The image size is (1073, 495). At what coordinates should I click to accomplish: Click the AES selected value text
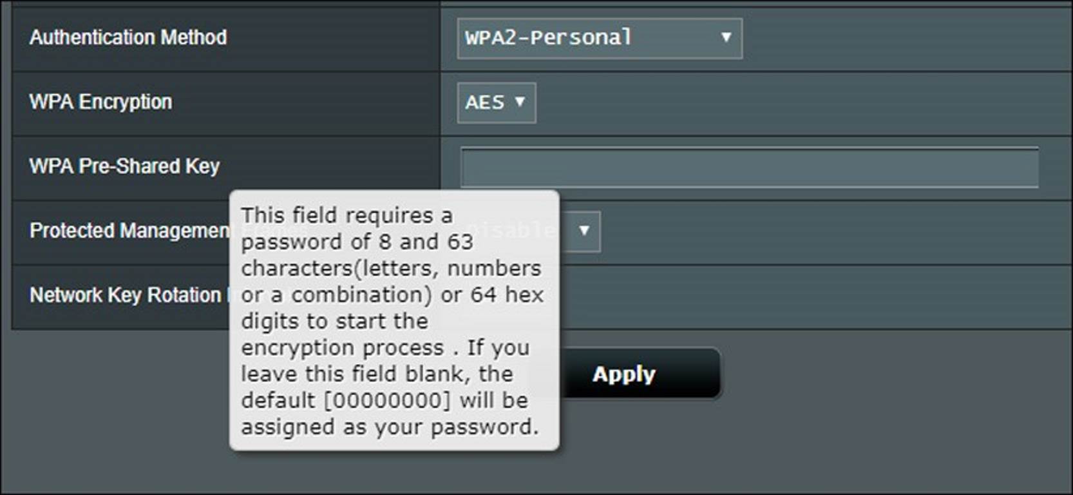point(484,102)
